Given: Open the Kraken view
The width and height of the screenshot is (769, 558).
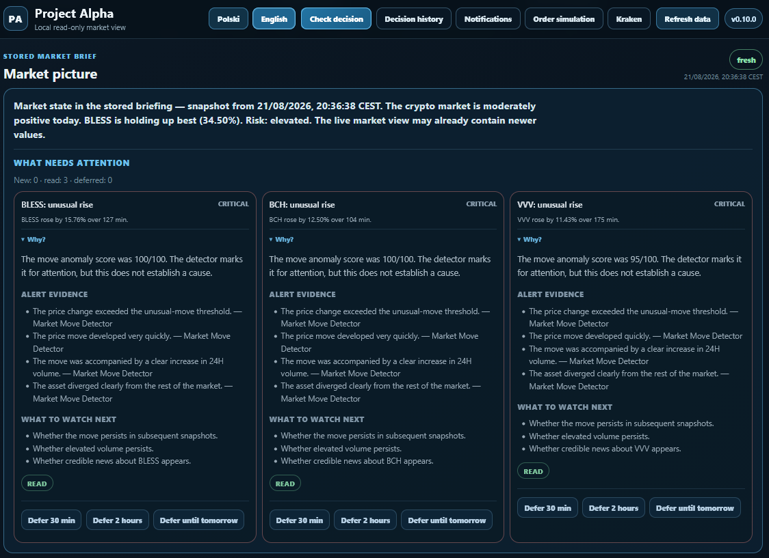Looking at the screenshot, I should pyautogui.click(x=629, y=19).
